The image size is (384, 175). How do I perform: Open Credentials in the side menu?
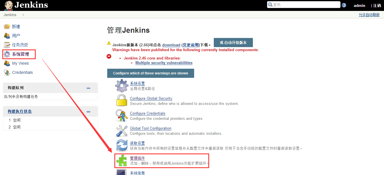[x=22, y=72]
